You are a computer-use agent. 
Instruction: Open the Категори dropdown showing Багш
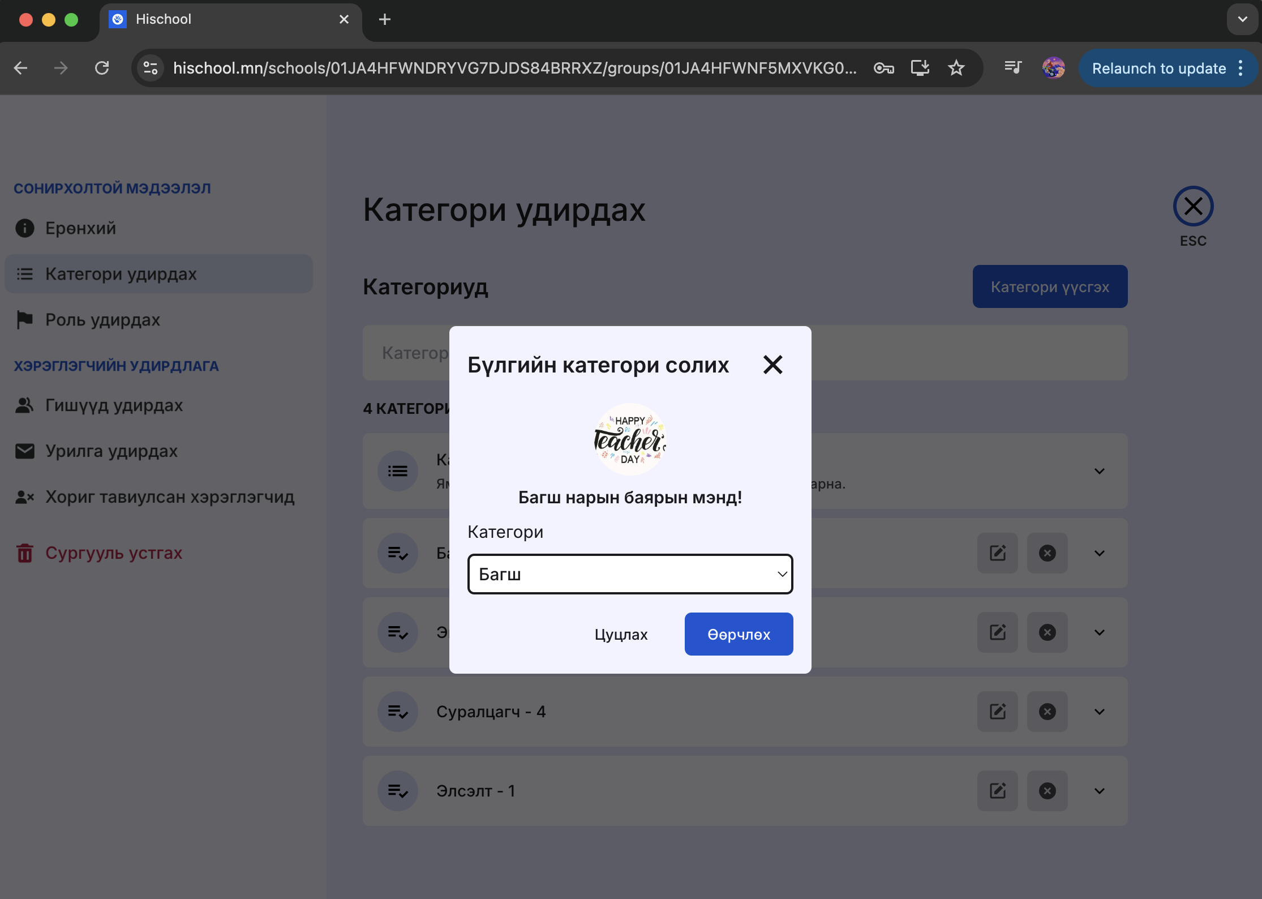(630, 574)
